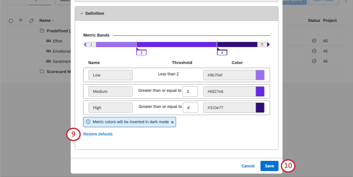Pick the High band dark color swatch
This screenshot has width=353, height=177.
[260, 107]
